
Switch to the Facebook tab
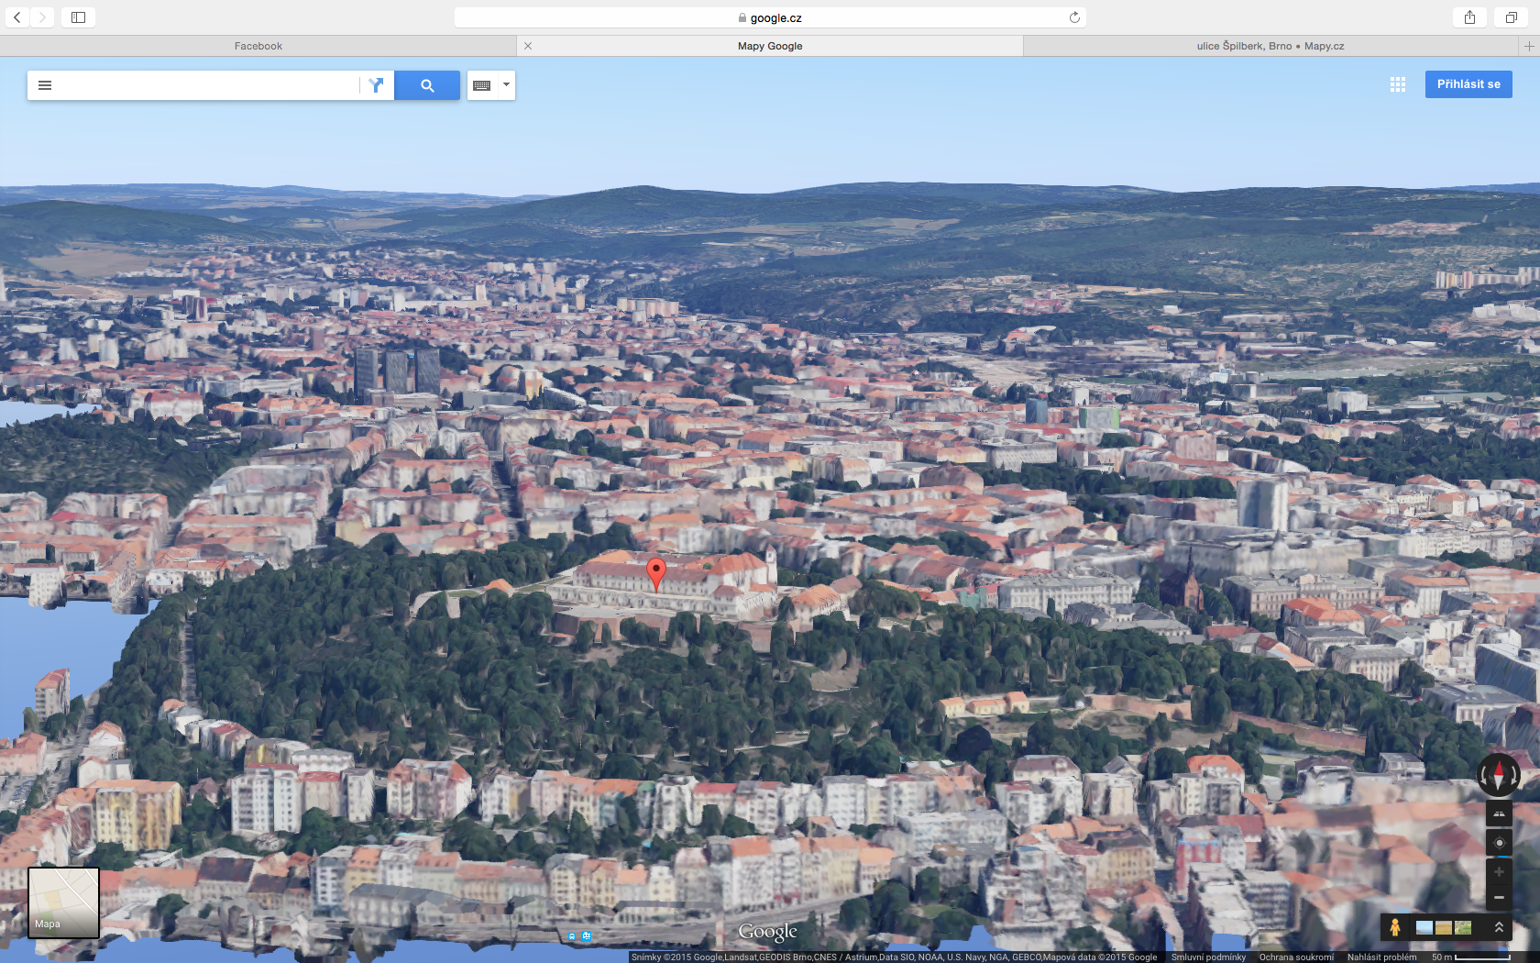(258, 46)
